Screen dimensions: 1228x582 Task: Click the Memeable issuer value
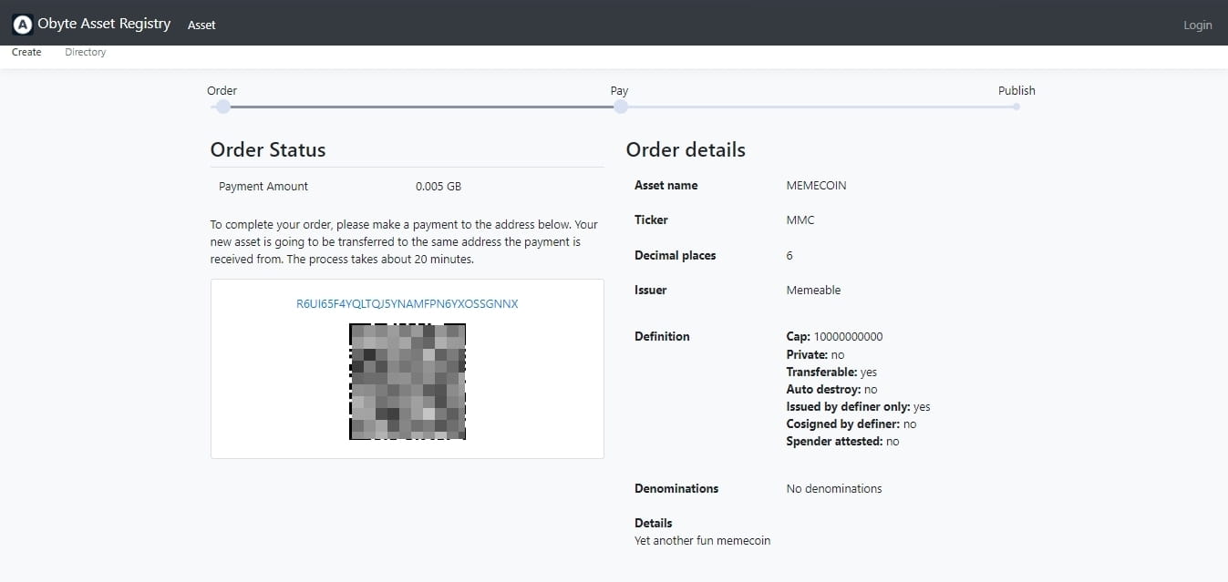813,290
